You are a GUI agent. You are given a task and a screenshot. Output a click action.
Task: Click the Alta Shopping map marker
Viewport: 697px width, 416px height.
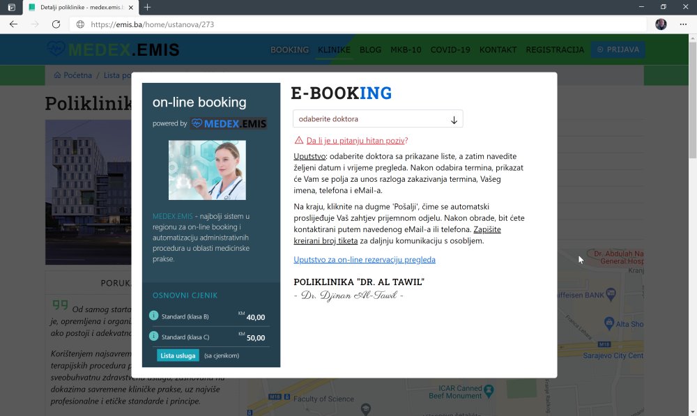click(609, 323)
